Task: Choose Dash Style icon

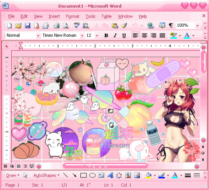Action: point(197,175)
